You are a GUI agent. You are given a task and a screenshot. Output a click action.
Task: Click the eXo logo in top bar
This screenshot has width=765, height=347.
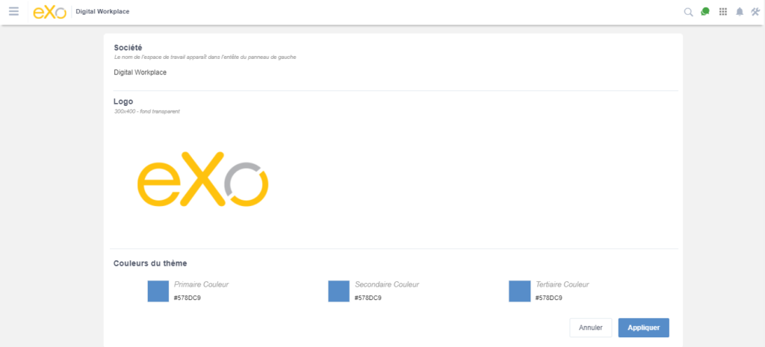coord(50,12)
